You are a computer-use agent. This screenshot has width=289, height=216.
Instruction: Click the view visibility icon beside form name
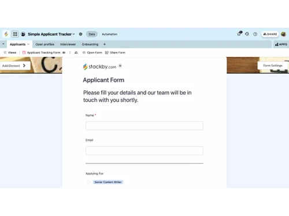click(64, 52)
